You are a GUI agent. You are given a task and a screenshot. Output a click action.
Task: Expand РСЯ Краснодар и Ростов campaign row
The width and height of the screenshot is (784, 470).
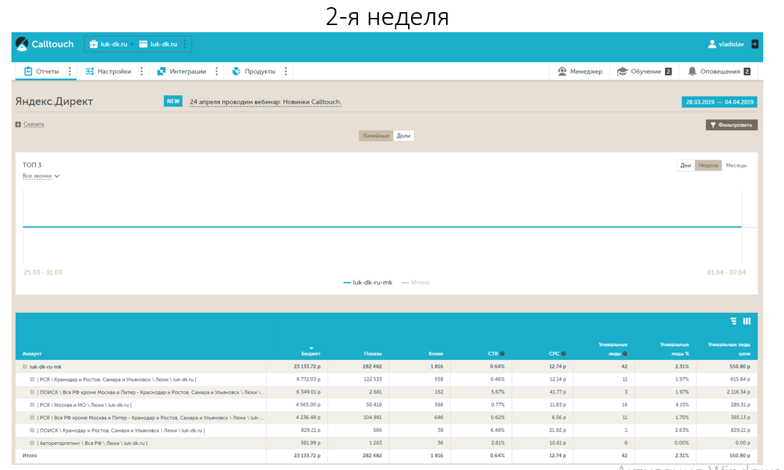tap(32, 380)
